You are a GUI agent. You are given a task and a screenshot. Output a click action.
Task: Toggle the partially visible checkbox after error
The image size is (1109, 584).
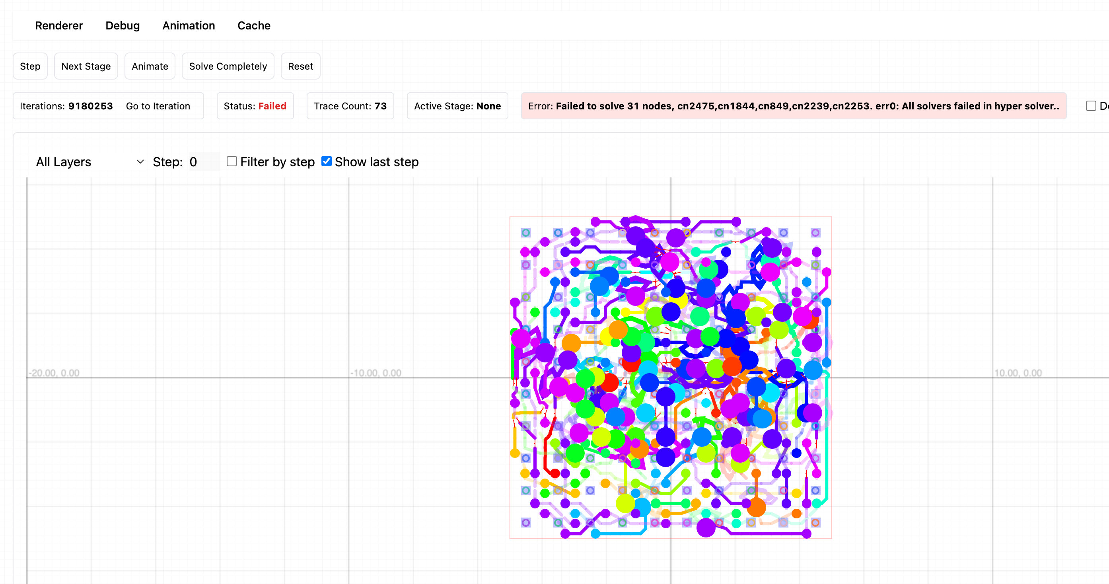pos(1090,106)
